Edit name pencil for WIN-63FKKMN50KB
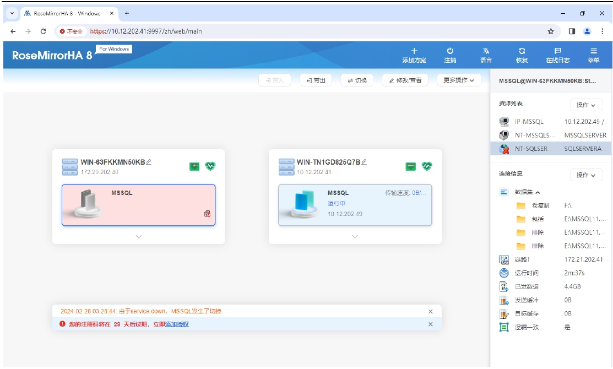613x369 pixels. point(149,162)
